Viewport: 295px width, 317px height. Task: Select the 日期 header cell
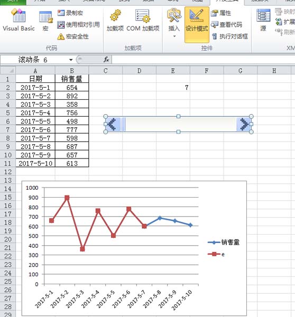[x=35, y=79]
